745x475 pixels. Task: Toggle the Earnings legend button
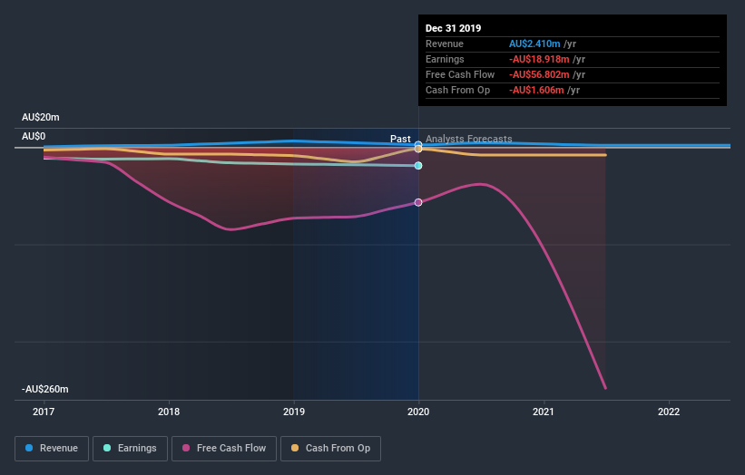coord(130,449)
